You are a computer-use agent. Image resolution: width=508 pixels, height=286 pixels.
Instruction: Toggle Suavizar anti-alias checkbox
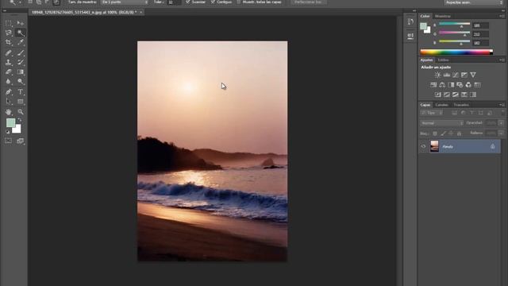(x=188, y=2)
